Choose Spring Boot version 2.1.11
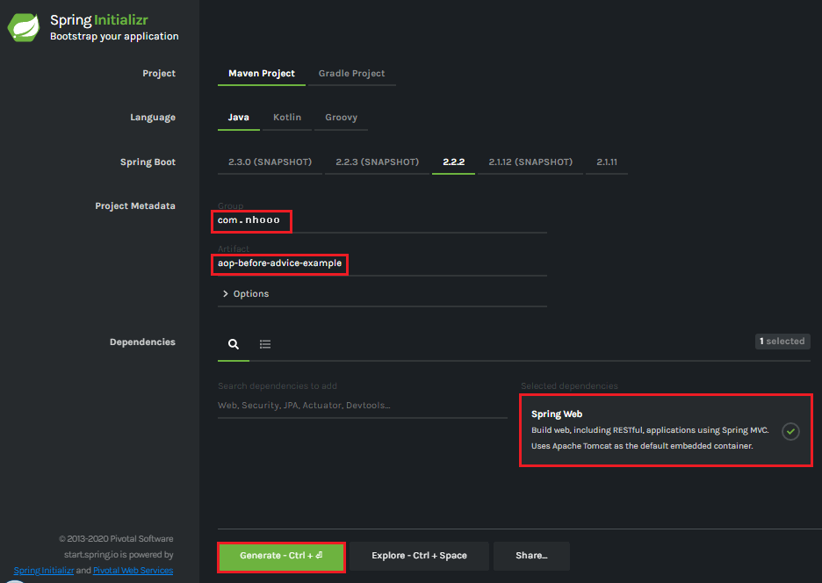The image size is (822, 583). pos(607,162)
